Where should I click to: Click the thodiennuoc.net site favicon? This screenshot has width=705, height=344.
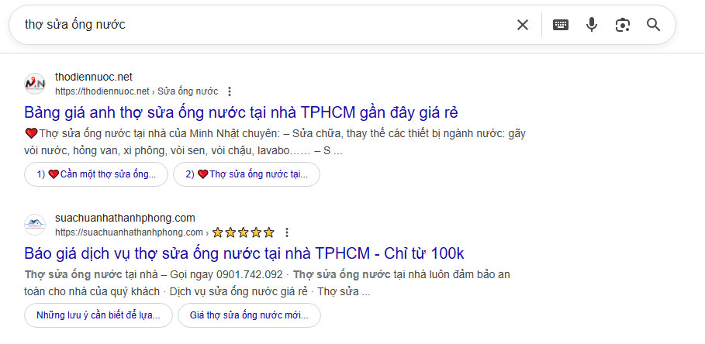click(x=35, y=84)
